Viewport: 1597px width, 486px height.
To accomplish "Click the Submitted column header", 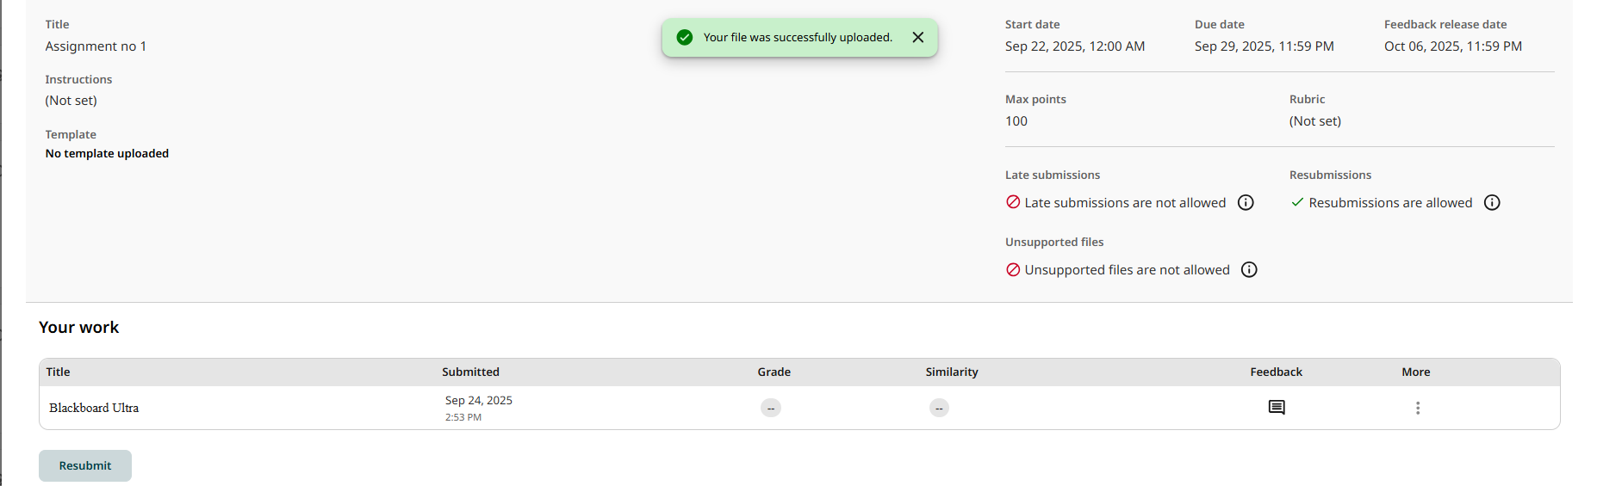I will (x=470, y=372).
